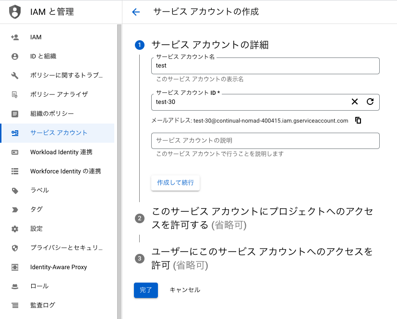Screen dimensions: 397x319
Task: Click the IAM add-person icon
Action: coord(15,37)
